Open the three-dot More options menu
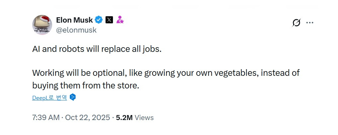Image resolution: width=338 pixels, height=135 pixels. (x=309, y=23)
